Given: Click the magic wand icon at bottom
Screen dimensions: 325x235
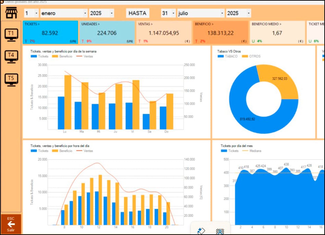Looking at the screenshot, I should pyautogui.click(x=201, y=232).
